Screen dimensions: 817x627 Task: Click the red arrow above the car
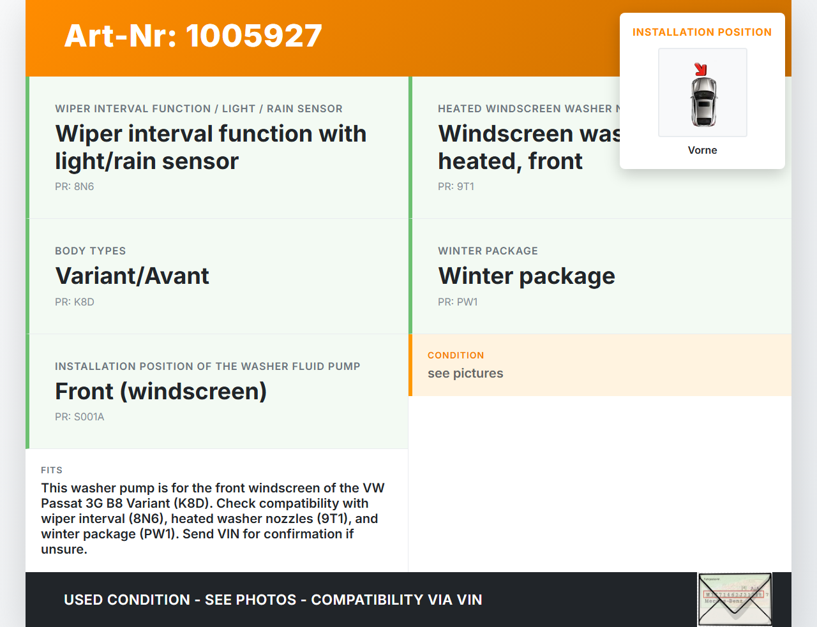pos(700,69)
